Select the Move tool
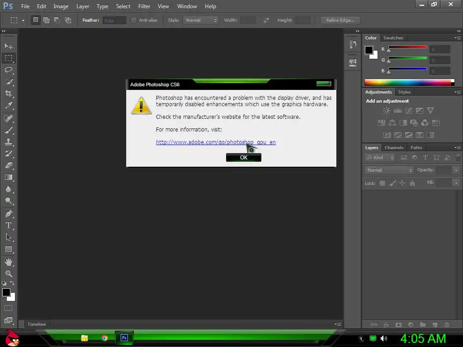This screenshot has width=463, height=347. click(9, 47)
